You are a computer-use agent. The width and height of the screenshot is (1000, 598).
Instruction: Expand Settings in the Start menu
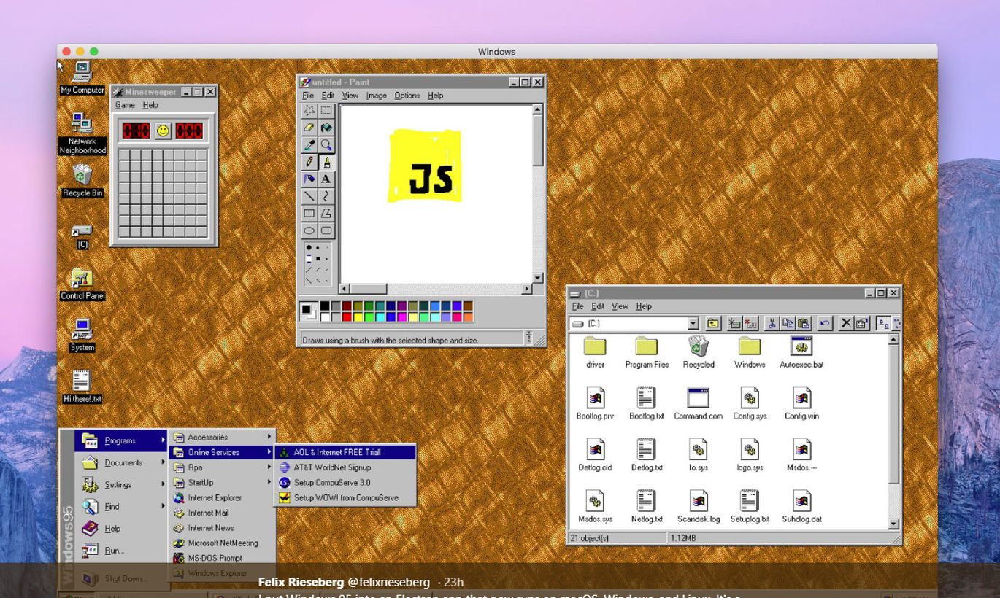pos(122,484)
